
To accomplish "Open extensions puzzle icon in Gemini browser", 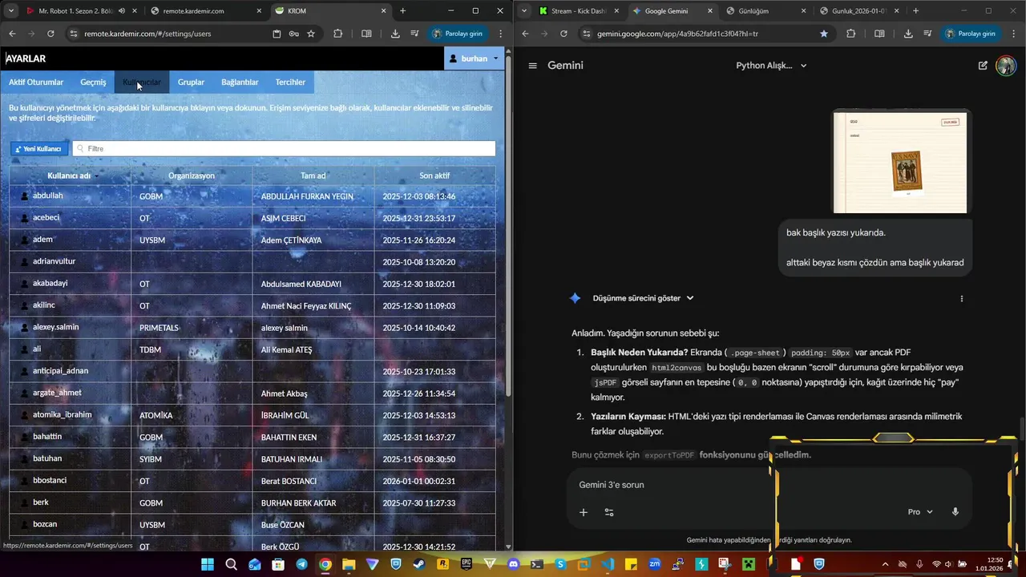I will point(850,34).
